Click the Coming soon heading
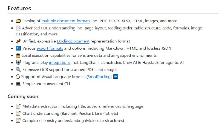 tap(23, 96)
